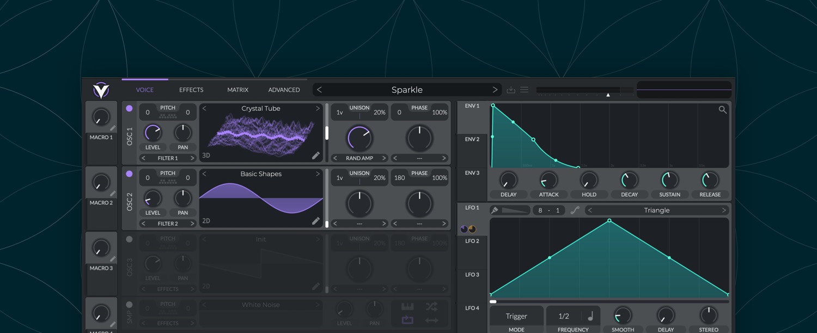
Task: Click the smooth curve icon in LFO 1 header
Action: 575,209
